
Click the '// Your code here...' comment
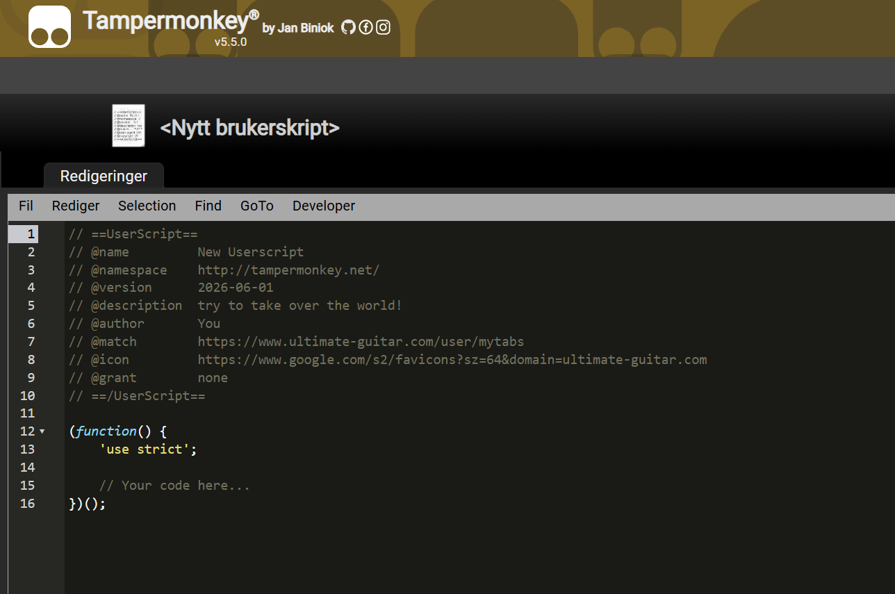[174, 486]
